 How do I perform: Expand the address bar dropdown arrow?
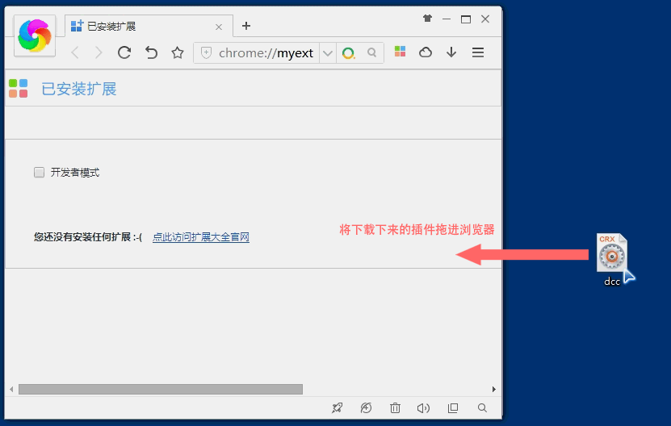tap(327, 53)
